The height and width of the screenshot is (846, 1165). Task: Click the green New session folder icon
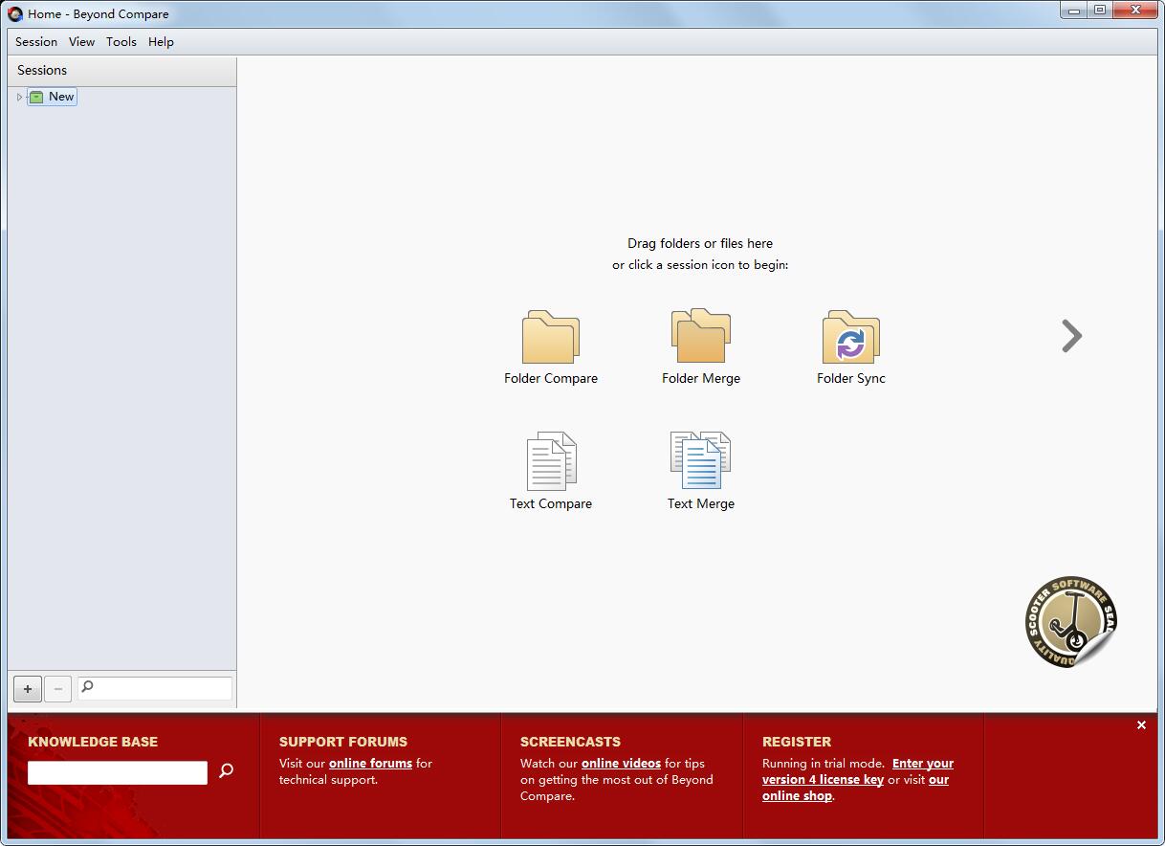(36, 97)
